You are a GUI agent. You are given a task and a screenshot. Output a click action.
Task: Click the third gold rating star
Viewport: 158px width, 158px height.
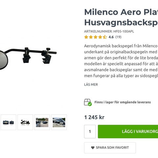(x=95, y=37)
